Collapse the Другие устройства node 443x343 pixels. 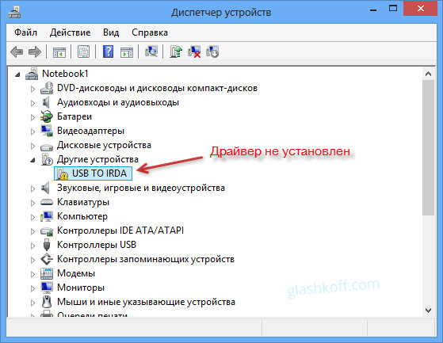point(32,160)
